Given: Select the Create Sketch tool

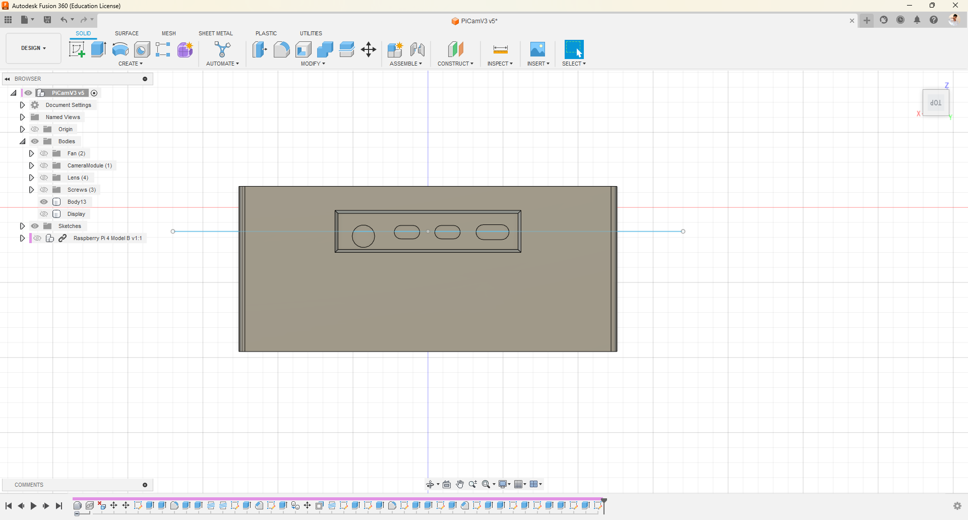Looking at the screenshot, I should pos(77,49).
